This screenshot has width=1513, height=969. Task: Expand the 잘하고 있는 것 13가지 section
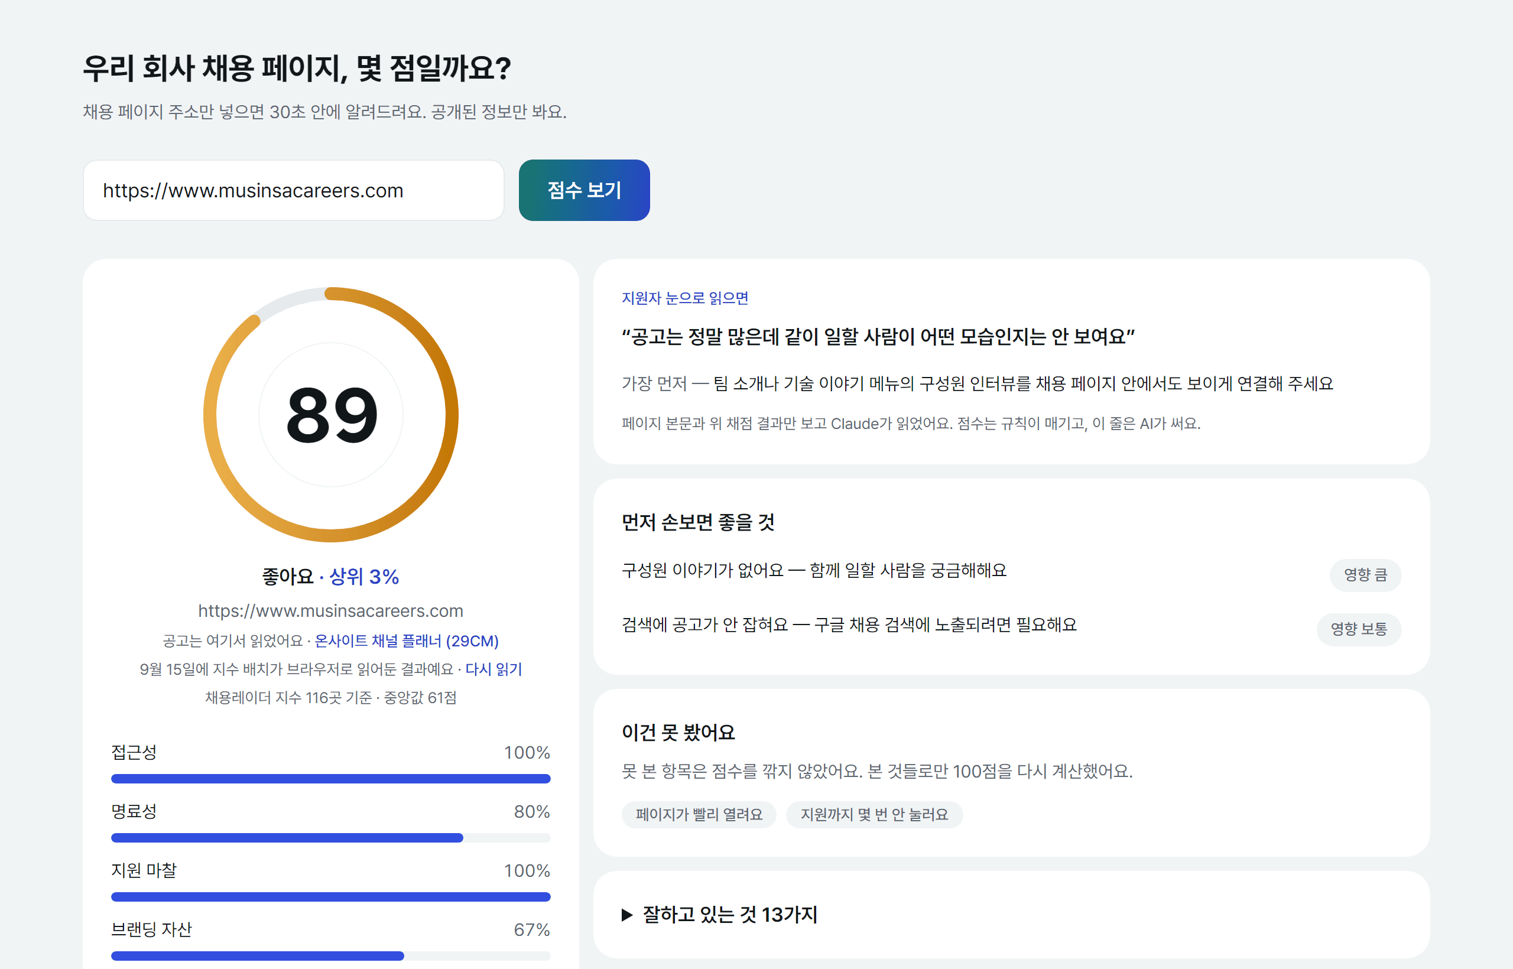point(719,914)
